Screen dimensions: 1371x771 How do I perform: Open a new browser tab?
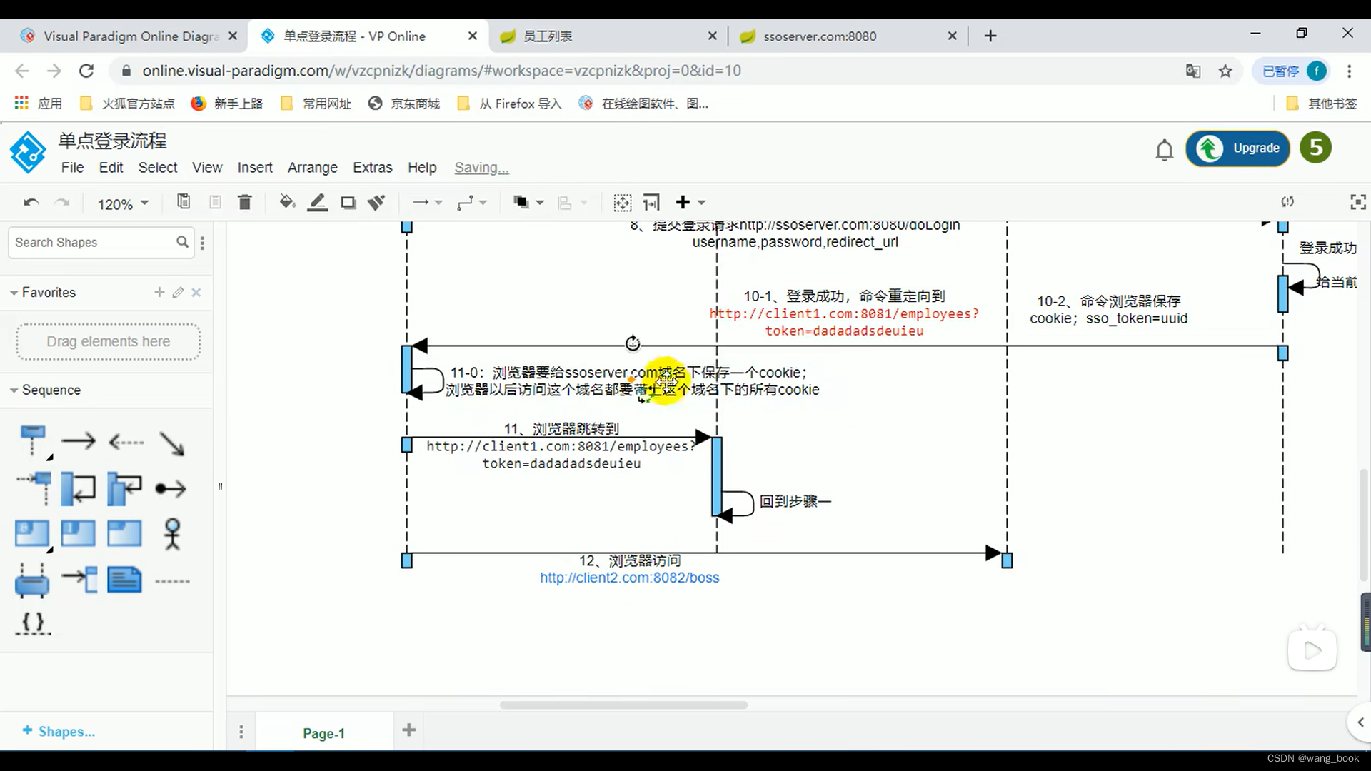pos(990,36)
